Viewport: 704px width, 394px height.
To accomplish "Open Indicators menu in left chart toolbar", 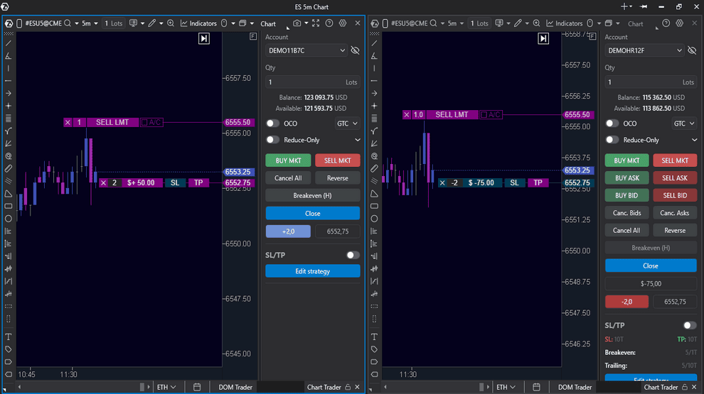I will point(198,23).
